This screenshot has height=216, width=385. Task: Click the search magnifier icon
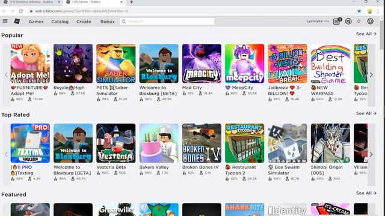pos(124,22)
